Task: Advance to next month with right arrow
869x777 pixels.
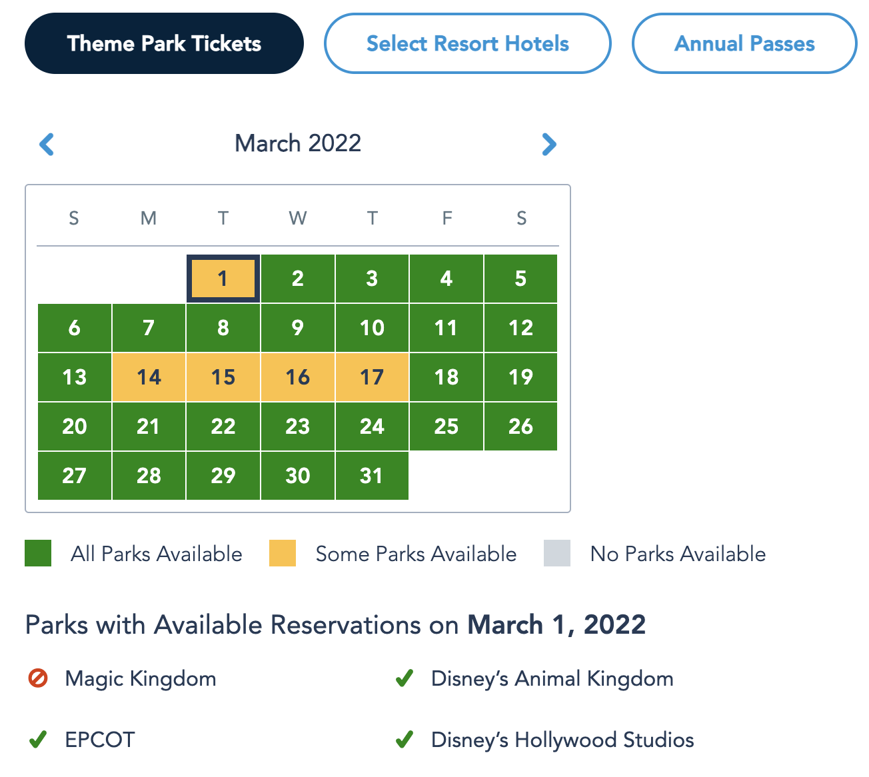Action: [548, 144]
